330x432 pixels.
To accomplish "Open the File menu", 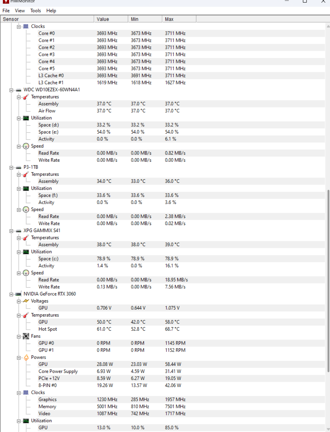I will pos(6,11).
